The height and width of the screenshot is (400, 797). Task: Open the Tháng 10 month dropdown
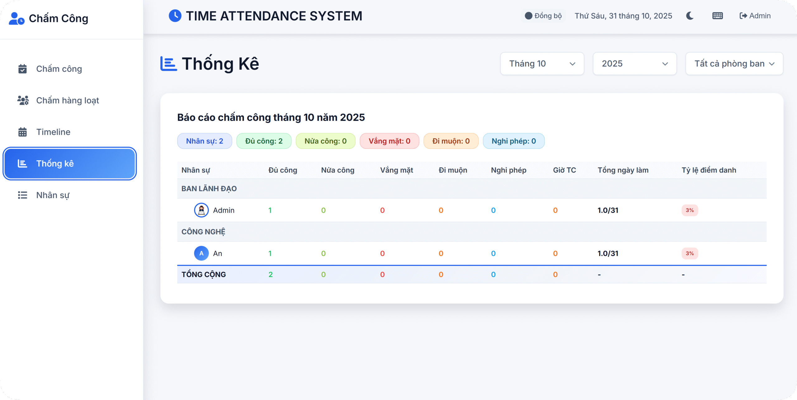[542, 64]
